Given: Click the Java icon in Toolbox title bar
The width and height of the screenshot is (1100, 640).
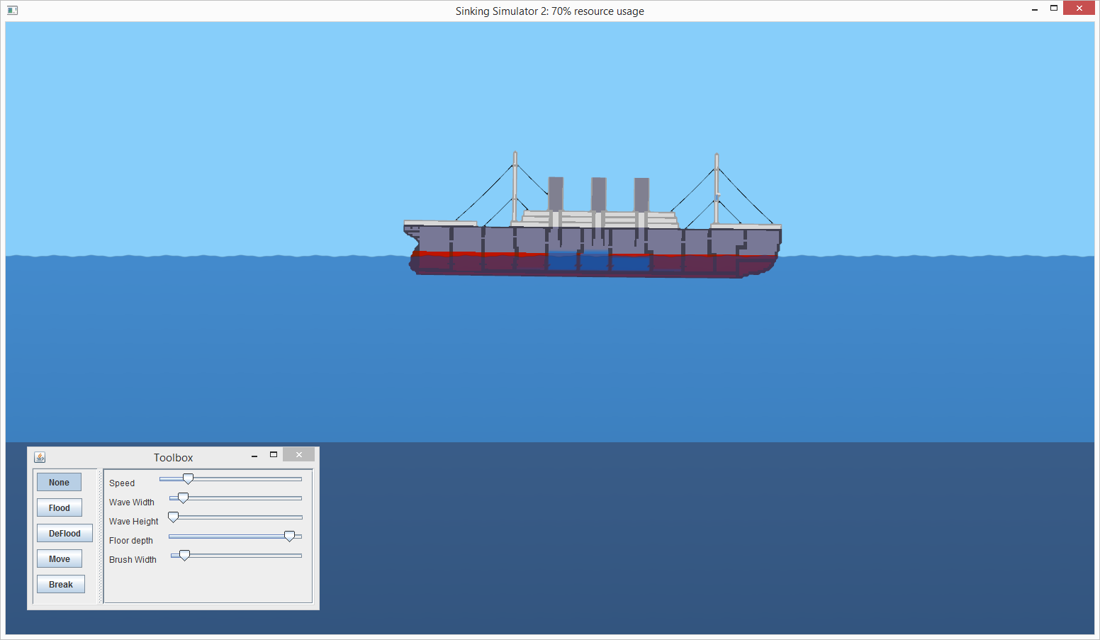Looking at the screenshot, I should click(40, 457).
